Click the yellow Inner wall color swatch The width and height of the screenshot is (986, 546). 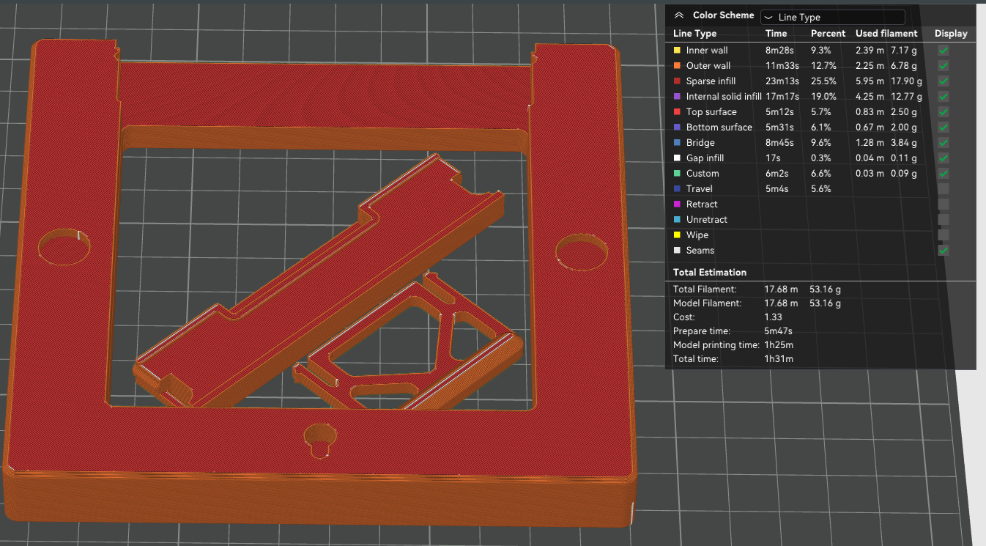click(677, 51)
